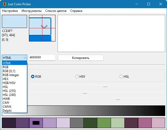
Task: Pick the dark maroon palette swatch
Action: [131, 123]
